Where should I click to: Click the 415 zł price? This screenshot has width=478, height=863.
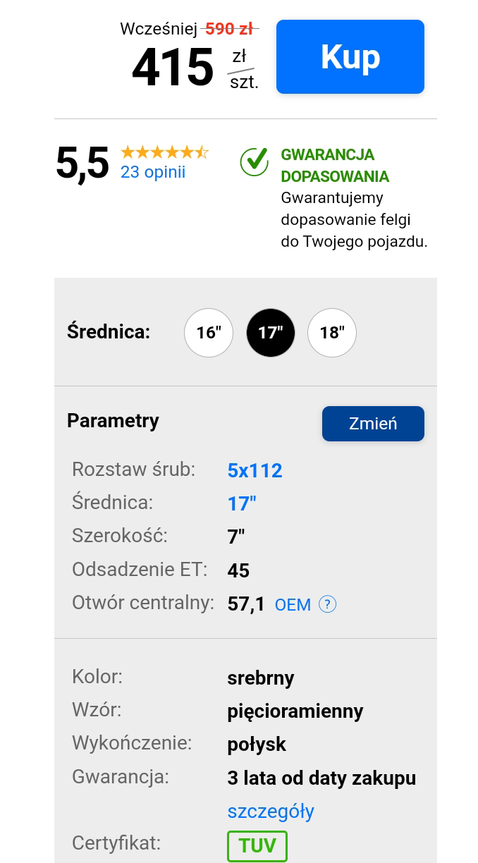[195, 68]
